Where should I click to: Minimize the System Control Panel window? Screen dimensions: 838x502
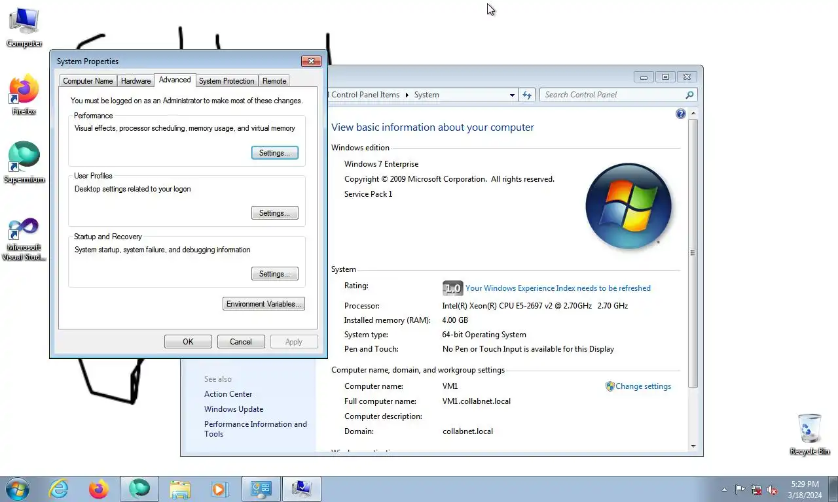pyautogui.click(x=644, y=76)
